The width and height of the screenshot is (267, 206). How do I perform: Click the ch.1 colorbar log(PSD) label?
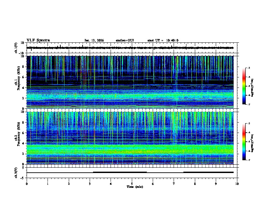coord(253,88)
